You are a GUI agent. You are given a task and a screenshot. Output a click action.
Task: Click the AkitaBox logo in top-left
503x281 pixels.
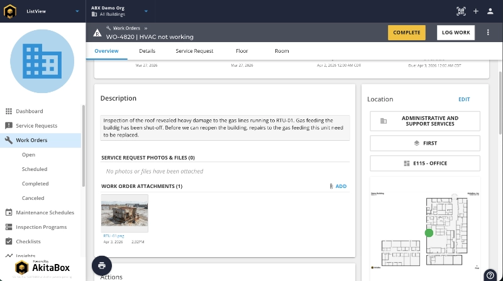pyautogui.click(x=11, y=11)
